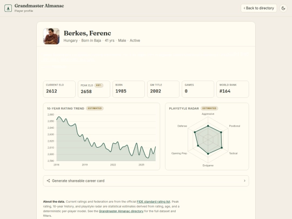292x219 pixels.
Task: Open the FIDE standard rating list link
Action: coord(153,202)
